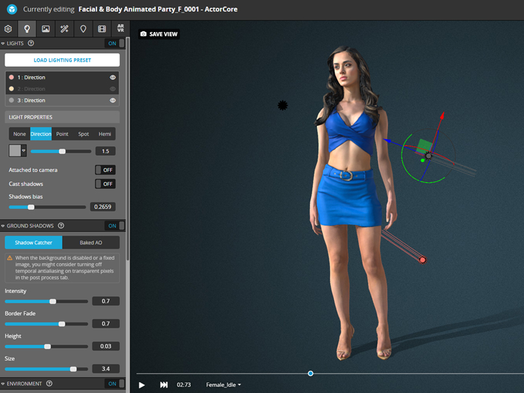Open the Annotations pin tab

83,29
